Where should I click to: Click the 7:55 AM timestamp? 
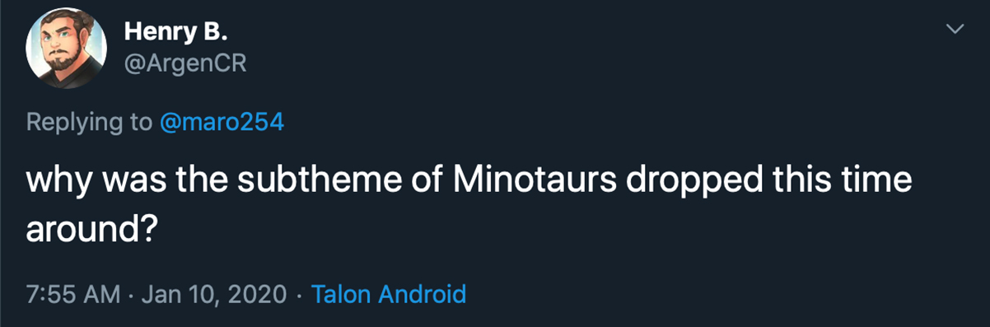pyautogui.click(x=74, y=293)
